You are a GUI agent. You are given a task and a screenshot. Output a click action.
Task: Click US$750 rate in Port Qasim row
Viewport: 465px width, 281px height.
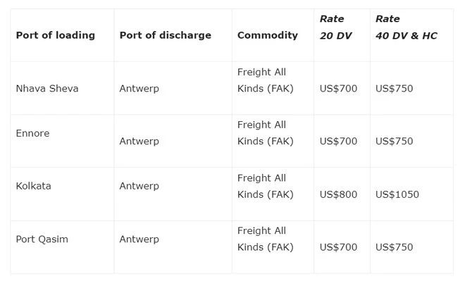pos(394,247)
